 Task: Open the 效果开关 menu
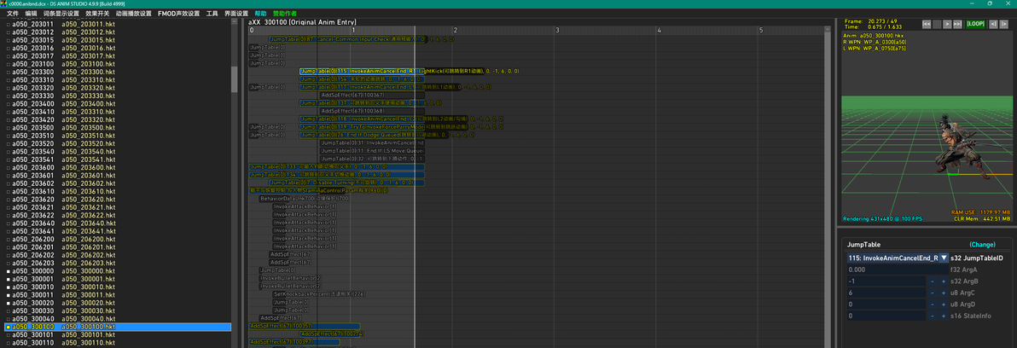pos(97,13)
